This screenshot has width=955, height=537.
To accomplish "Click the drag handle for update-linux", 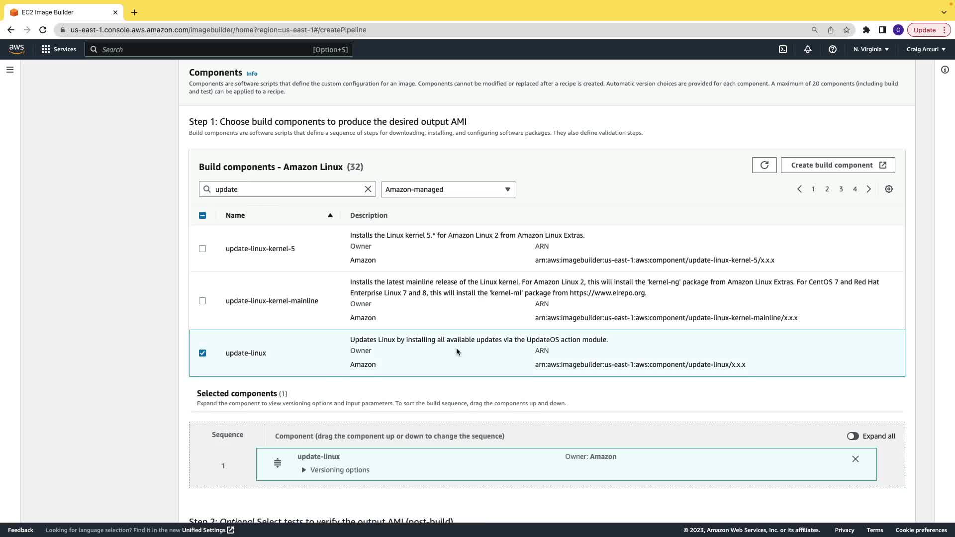I will (x=278, y=463).
